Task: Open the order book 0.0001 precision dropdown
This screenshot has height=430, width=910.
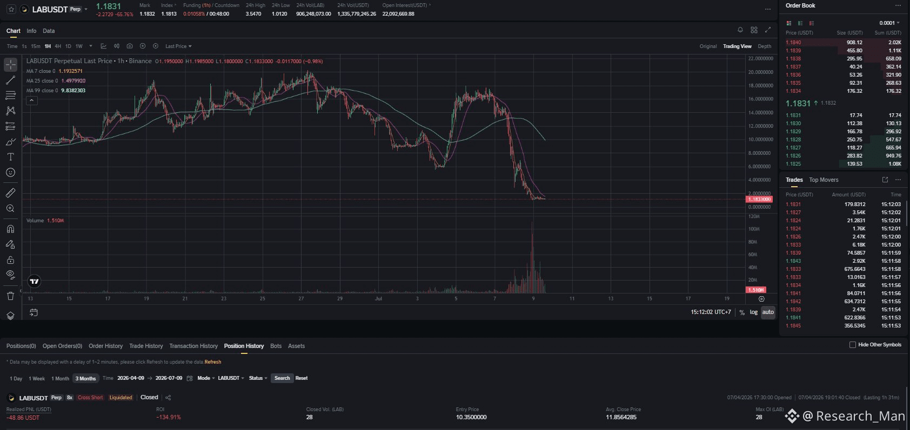Action: click(x=889, y=23)
